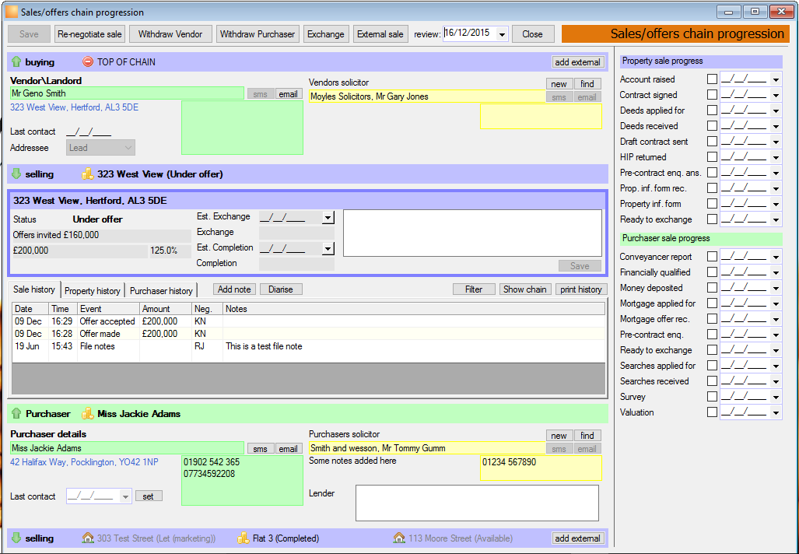Click the green up arrow beside buying

(x=16, y=61)
